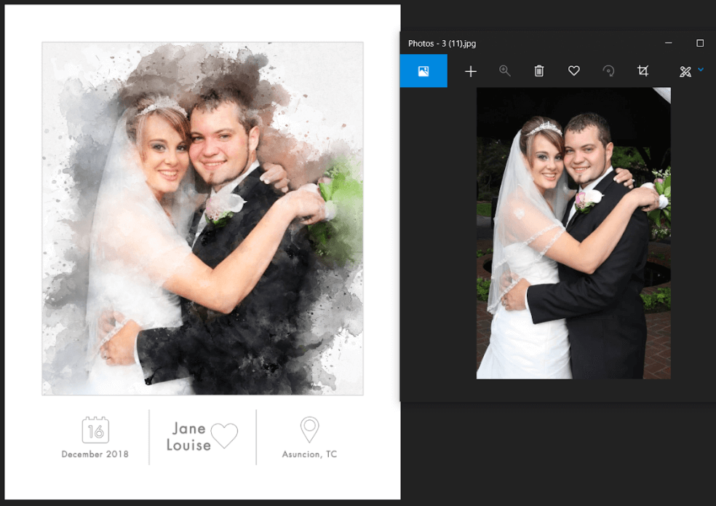Select the Asuncion, TC location text

coord(310,454)
